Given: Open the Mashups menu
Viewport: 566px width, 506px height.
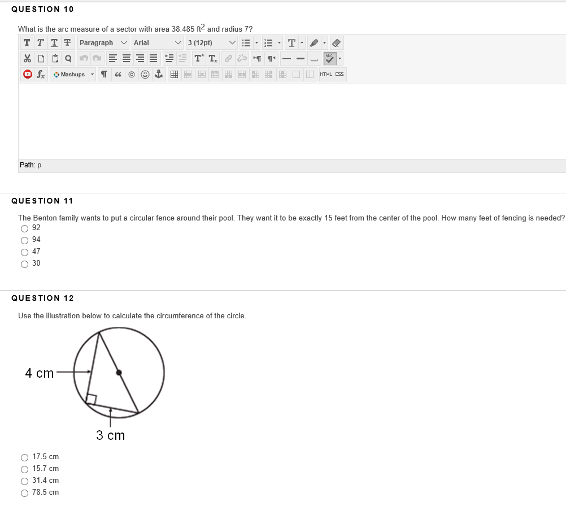Looking at the screenshot, I should [x=72, y=74].
